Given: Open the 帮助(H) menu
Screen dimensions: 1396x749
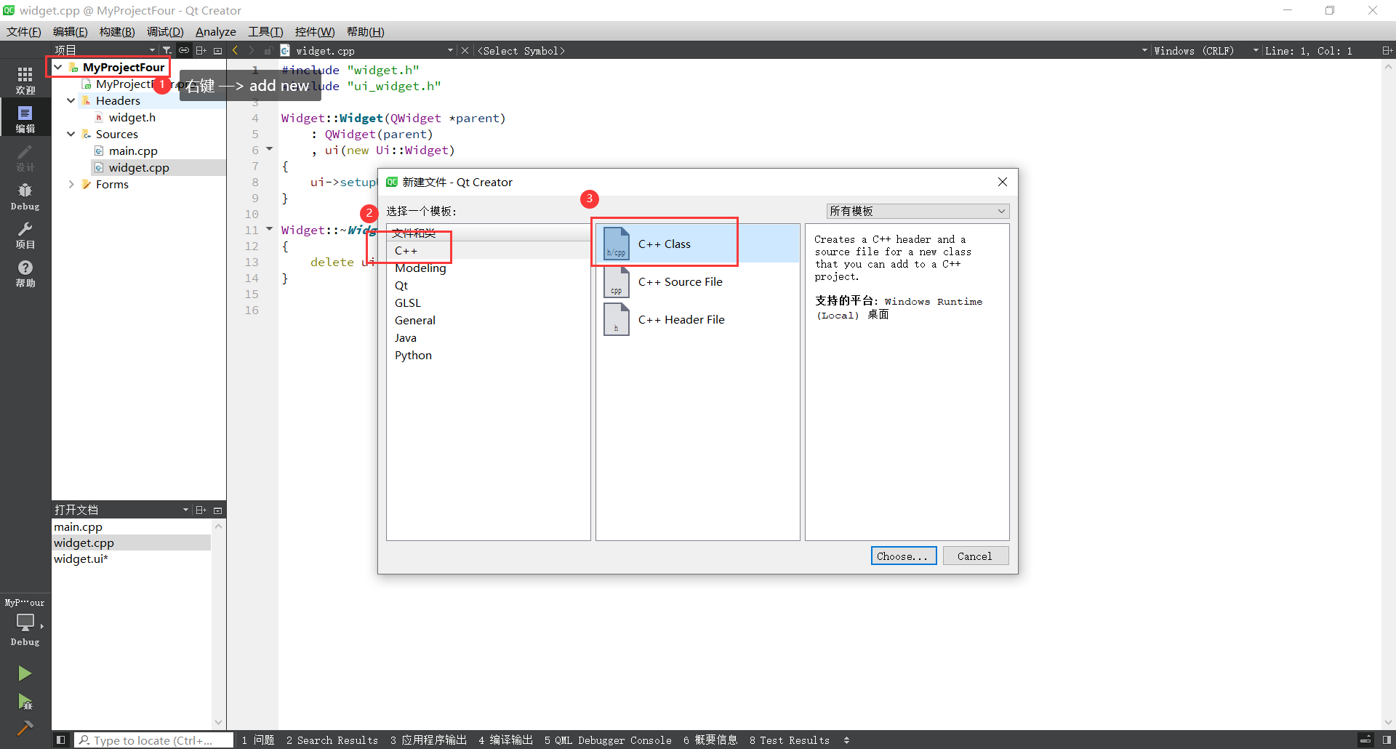Looking at the screenshot, I should tap(366, 31).
